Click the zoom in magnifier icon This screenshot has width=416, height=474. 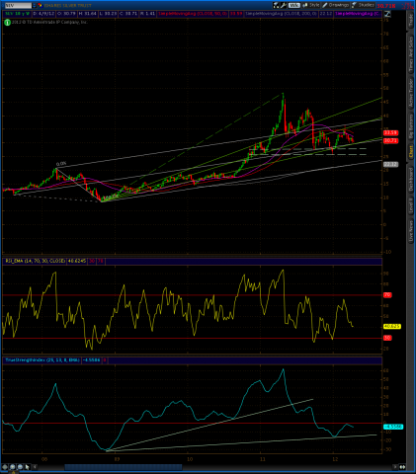(x=12, y=467)
